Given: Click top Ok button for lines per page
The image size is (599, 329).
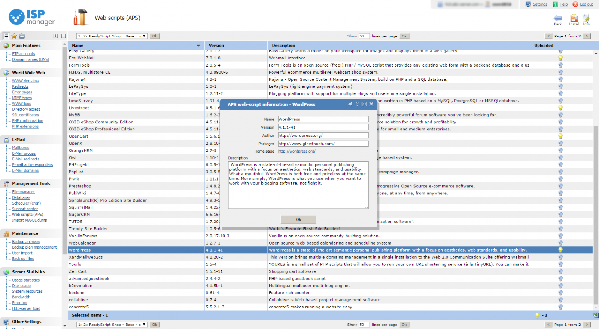Looking at the screenshot, I should click(x=404, y=36).
